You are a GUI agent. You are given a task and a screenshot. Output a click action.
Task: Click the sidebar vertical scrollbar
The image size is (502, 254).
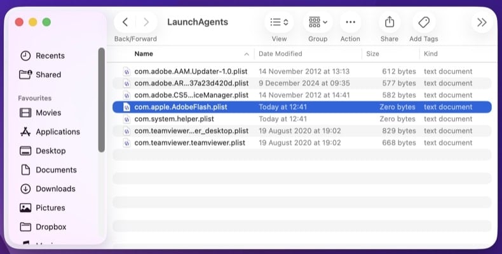(102, 100)
